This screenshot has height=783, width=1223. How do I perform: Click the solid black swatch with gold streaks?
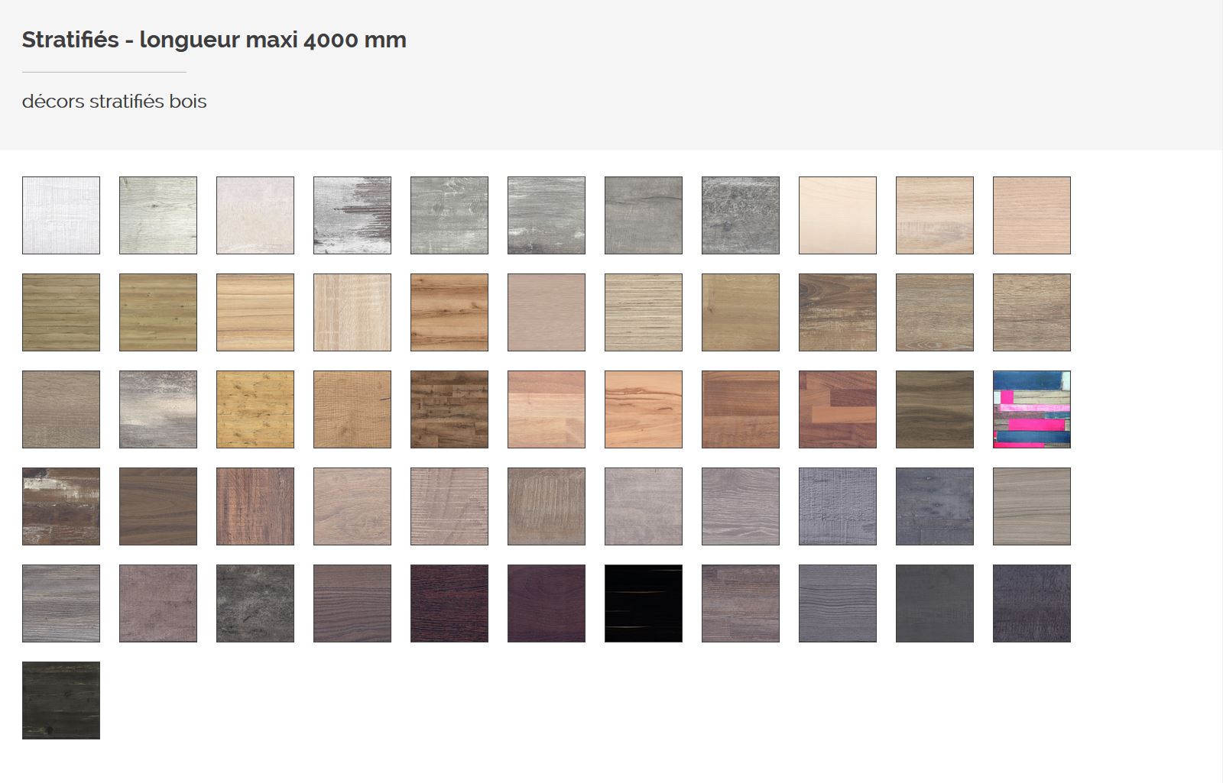click(x=643, y=603)
